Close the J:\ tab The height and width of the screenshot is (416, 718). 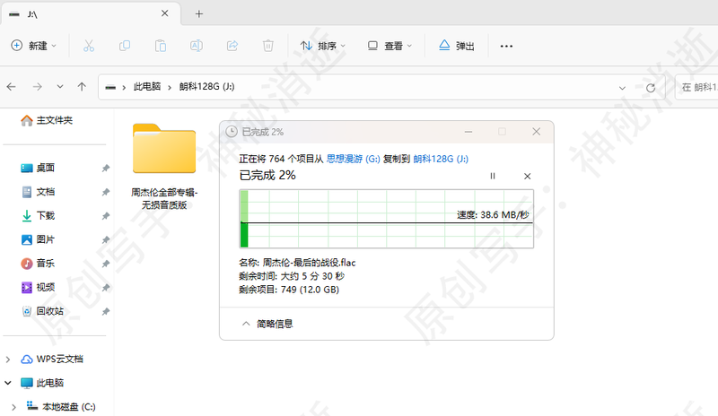point(165,13)
